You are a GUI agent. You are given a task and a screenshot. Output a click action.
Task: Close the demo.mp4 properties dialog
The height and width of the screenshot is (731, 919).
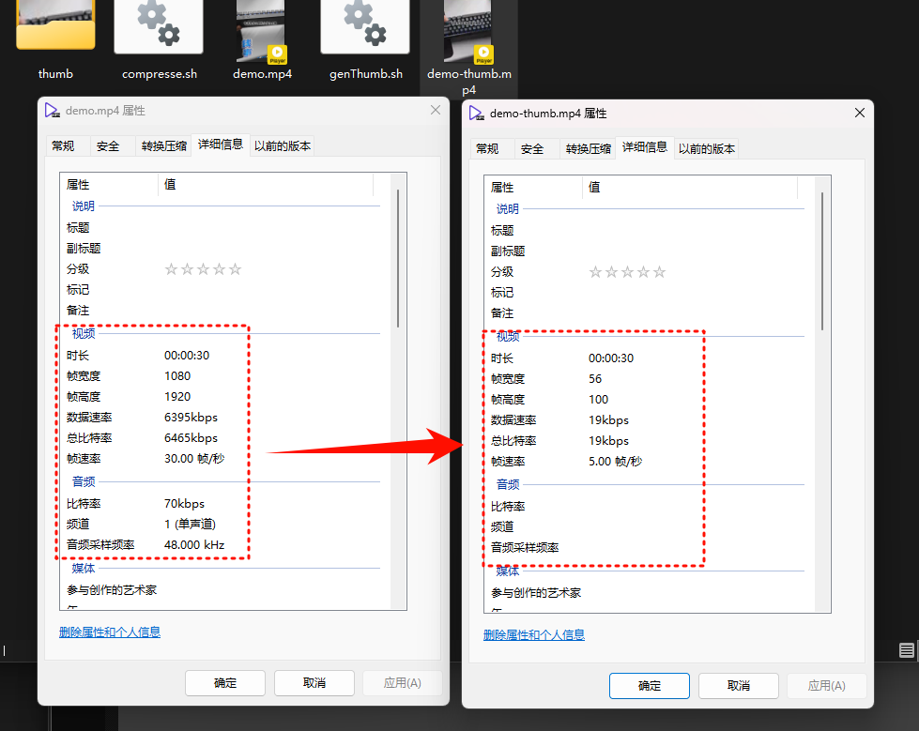click(436, 110)
